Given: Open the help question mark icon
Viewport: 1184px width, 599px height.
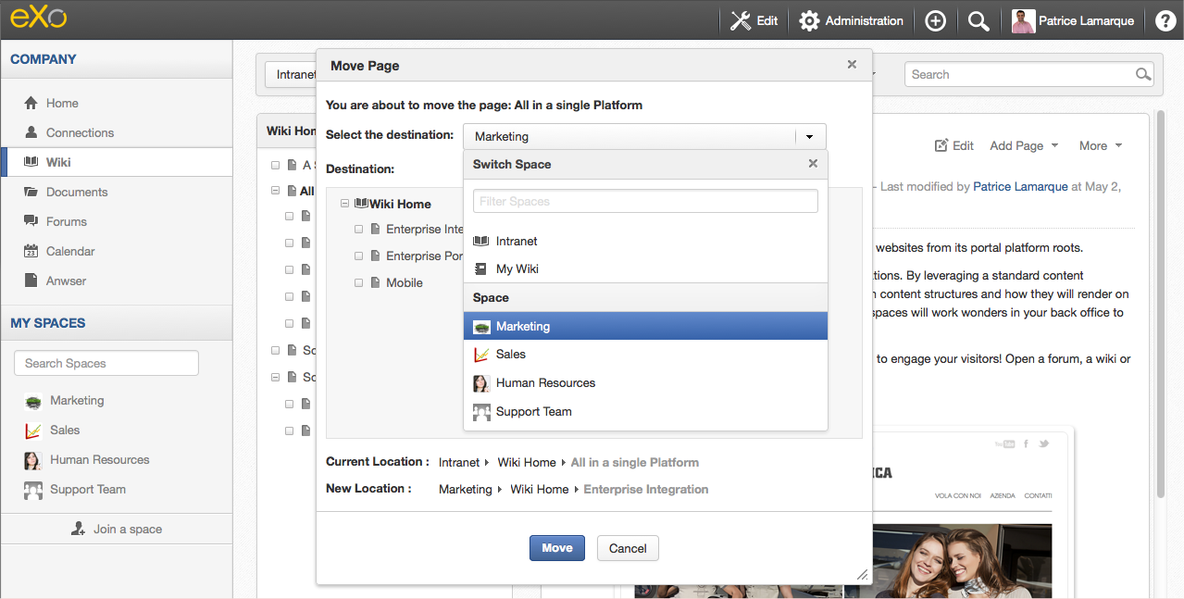Looking at the screenshot, I should point(1165,20).
